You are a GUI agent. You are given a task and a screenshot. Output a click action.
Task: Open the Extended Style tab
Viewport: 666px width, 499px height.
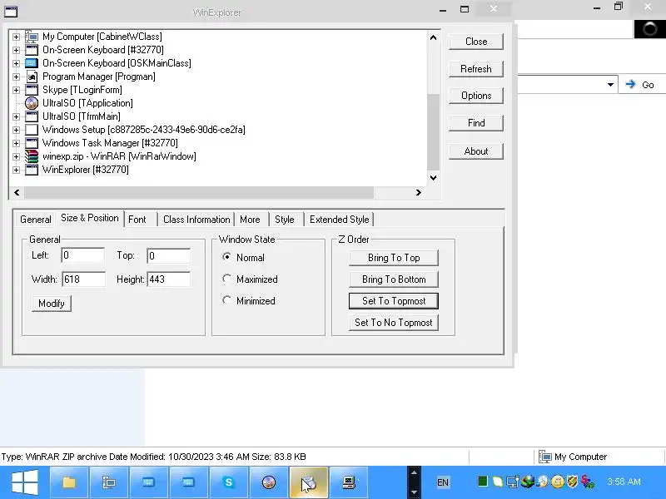click(x=339, y=220)
